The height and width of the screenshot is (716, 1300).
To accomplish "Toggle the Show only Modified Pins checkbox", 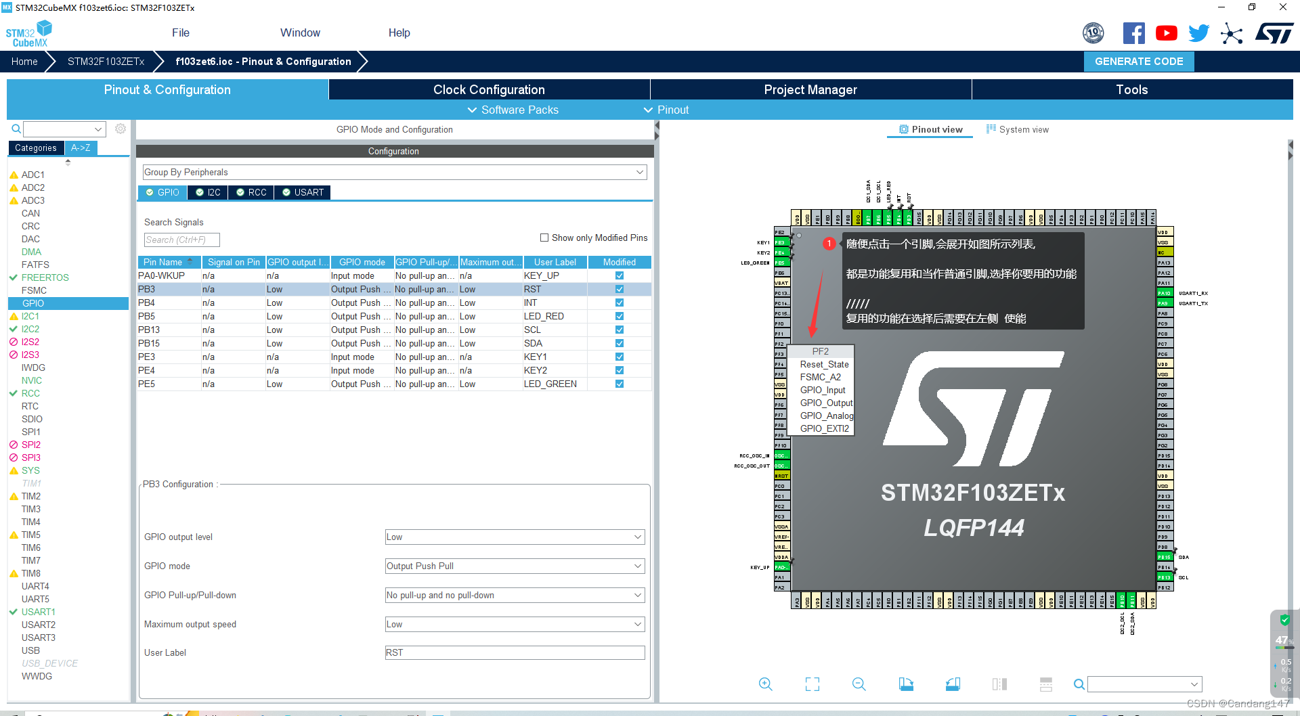I will click(x=544, y=238).
